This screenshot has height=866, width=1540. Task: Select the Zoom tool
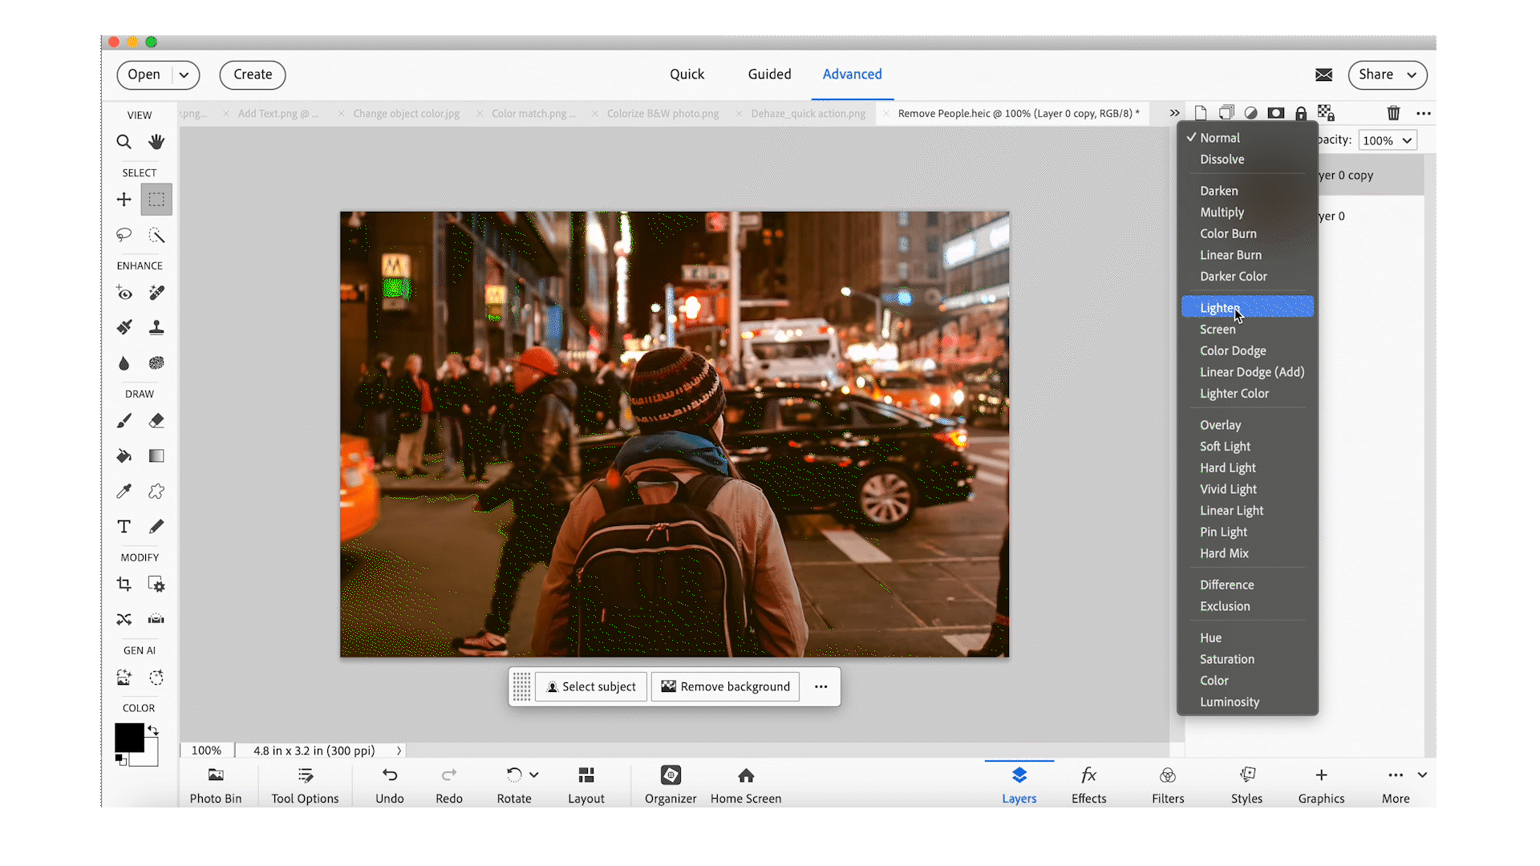(124, 142)
